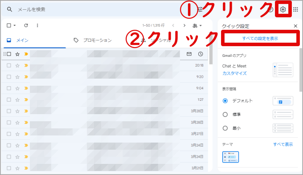Go to the newer messages page arrow

pyautogui.click(x=173, y=25)
